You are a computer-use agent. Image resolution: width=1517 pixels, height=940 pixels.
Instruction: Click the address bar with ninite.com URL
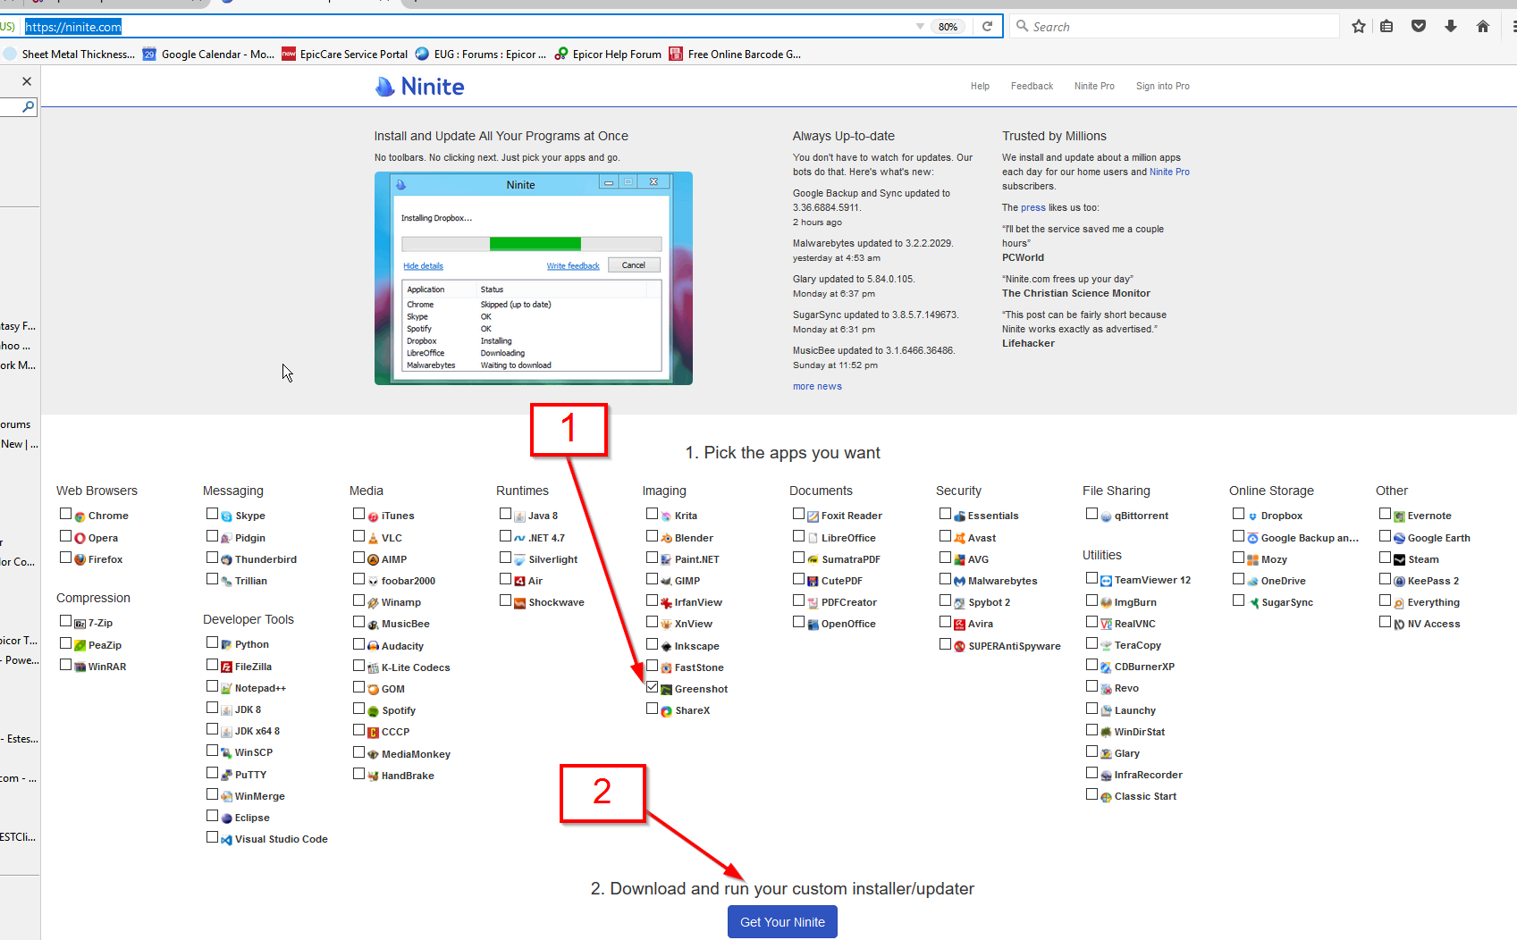(x=465, y=27)
